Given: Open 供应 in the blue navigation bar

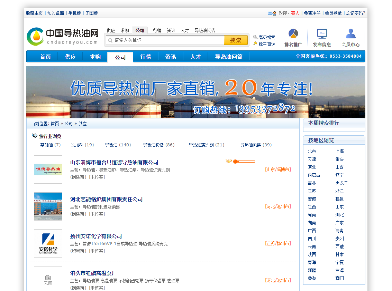Looking at the screenshot, I should coord(71,57).
